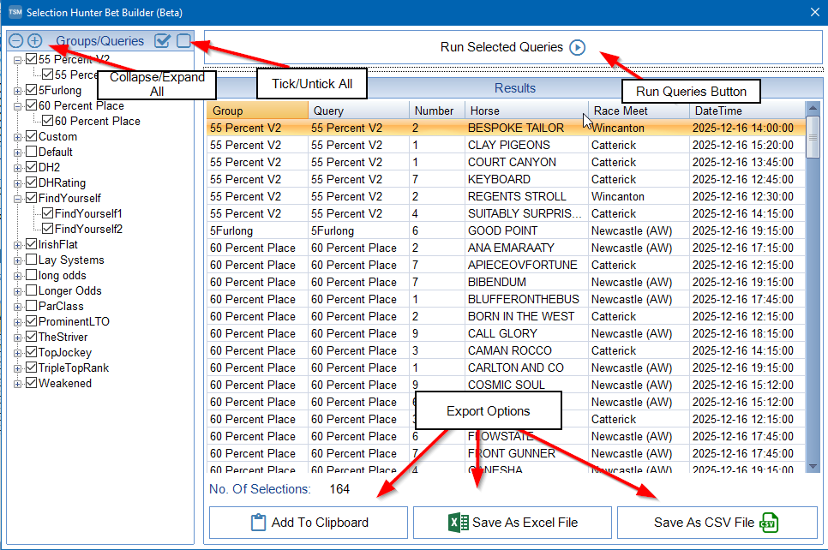Click the Results header above the table
828x550 pixels.
point(513,88)
